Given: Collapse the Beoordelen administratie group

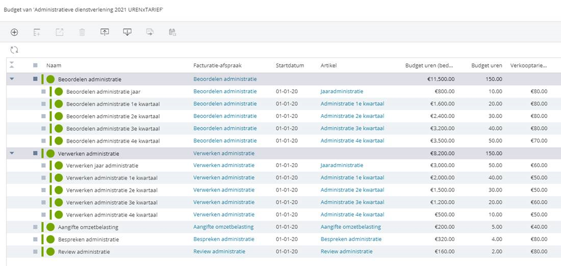Looking at the screenshot, I should pyautogui.click(x=12, y=79).
